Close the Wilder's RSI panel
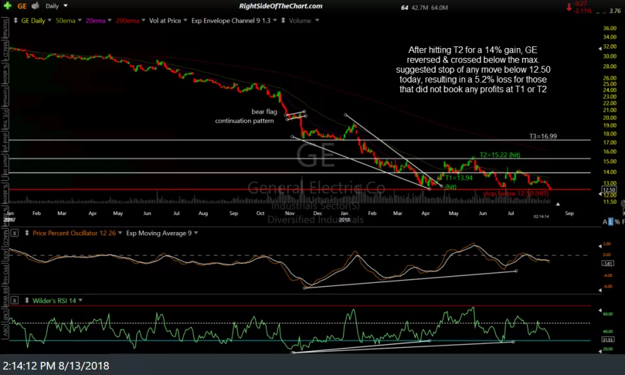Image resolution: width=625 pixels, height=375 pixels. point(14,300)
